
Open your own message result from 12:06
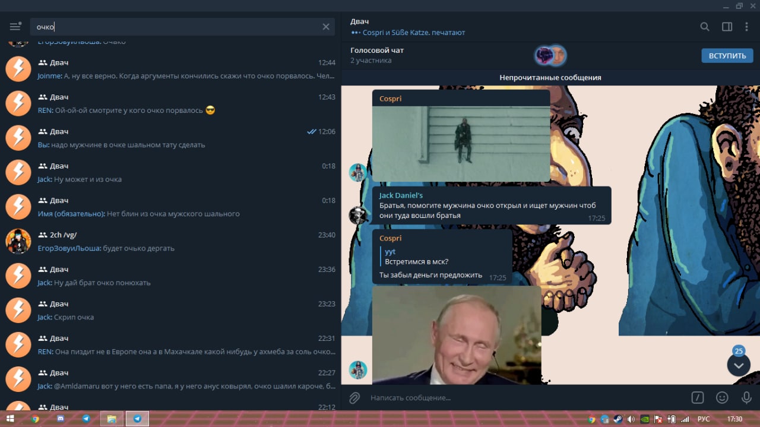click(x=170, y=138)
